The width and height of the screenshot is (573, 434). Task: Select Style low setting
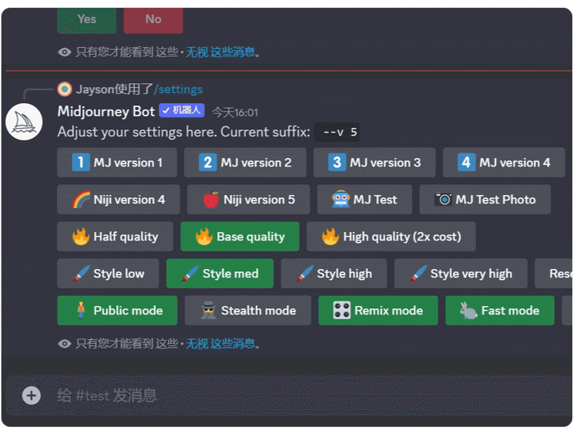[108, 274]
